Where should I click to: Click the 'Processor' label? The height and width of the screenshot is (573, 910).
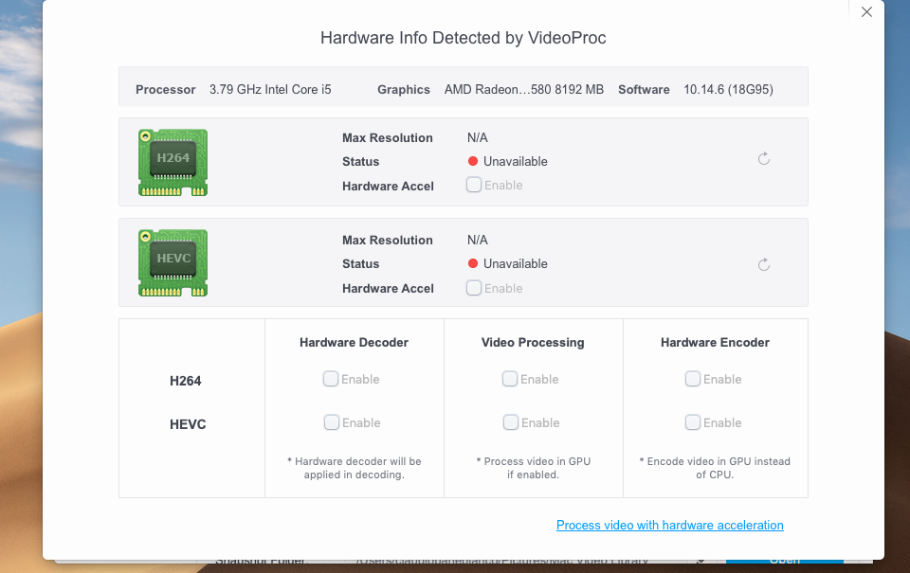[165, 89]
